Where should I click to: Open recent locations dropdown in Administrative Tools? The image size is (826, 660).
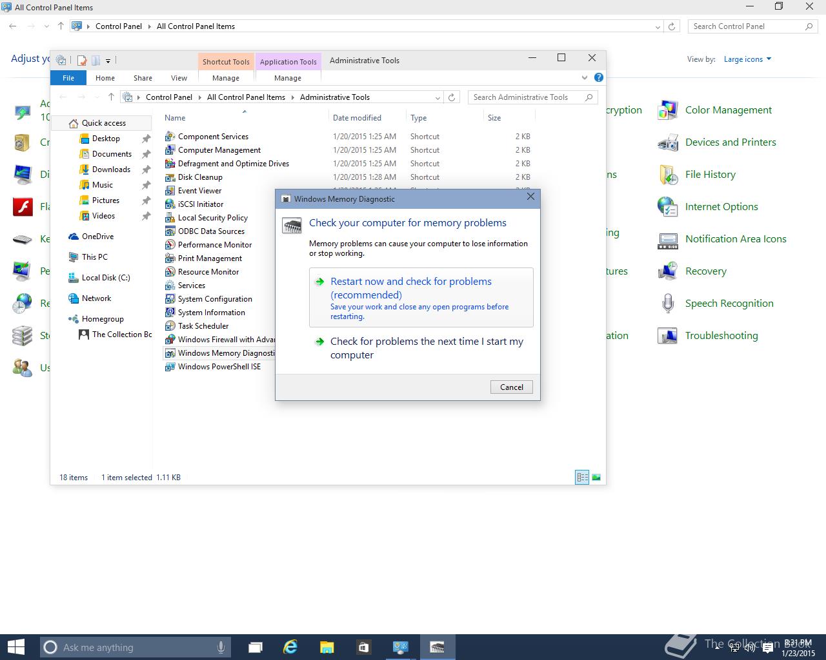point(97,97)
